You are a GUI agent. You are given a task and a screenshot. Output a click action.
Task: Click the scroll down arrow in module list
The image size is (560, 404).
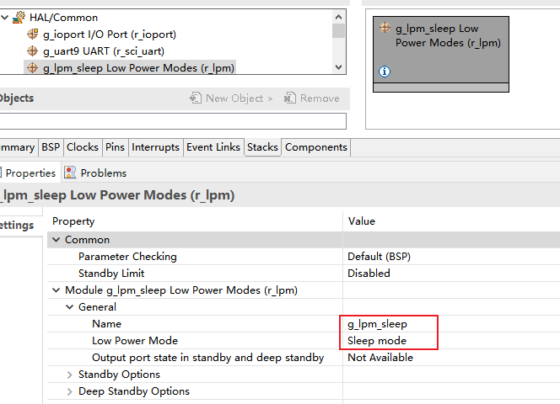tap(338, 67)
